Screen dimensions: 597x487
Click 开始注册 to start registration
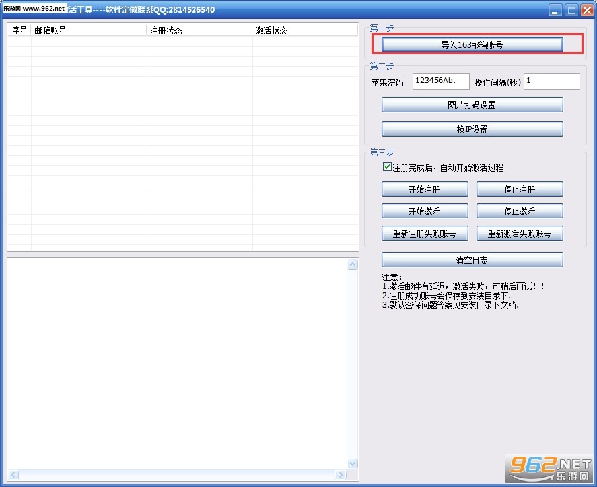point(424,189)
